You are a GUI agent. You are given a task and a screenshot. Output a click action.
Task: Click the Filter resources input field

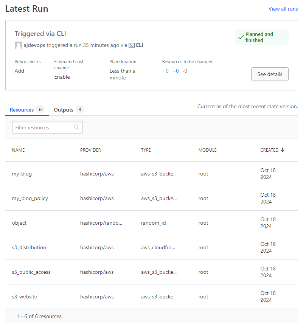(x=47, y=127)
